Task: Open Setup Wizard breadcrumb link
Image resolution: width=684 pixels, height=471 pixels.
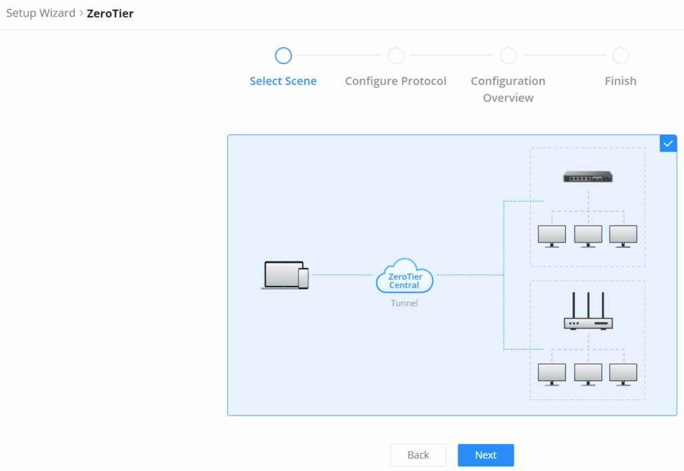Action: tap(41, 13)
